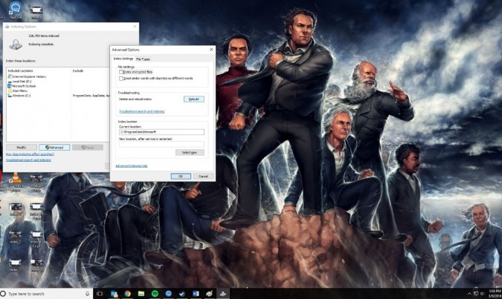This screenshot has width=502, height=299.
Task: Click OK in Advanced Options dialog
Action: pyautogui.click(x=179, y=176)
